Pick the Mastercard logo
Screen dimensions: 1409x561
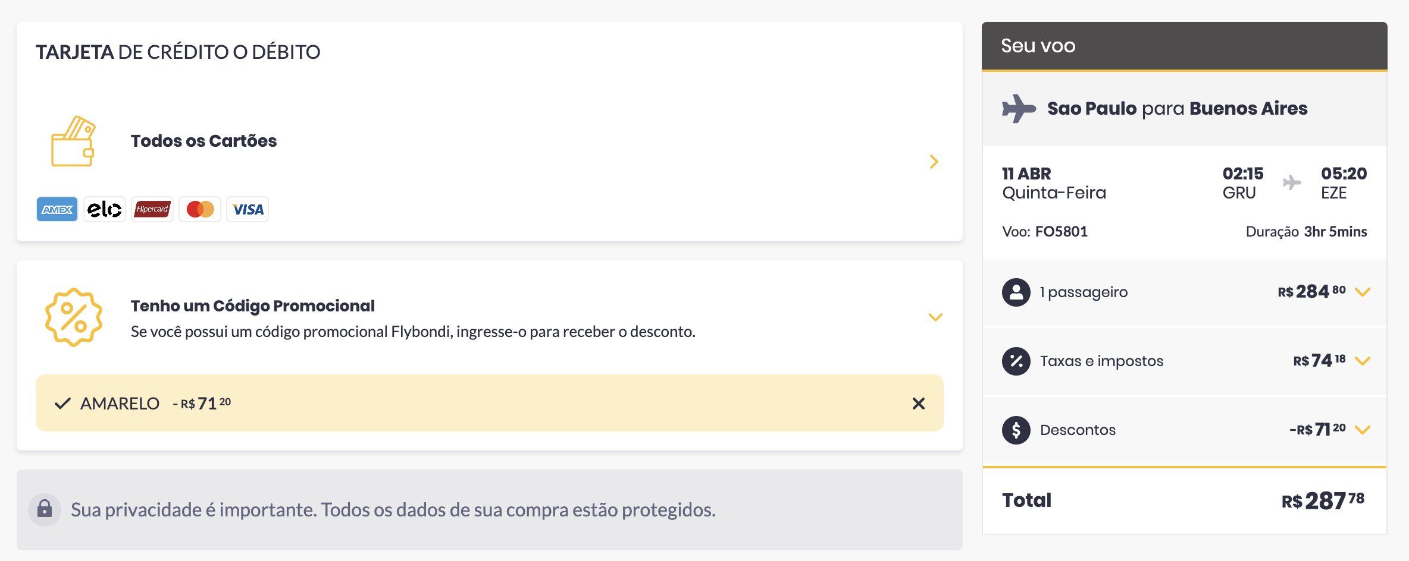click(x=200, y=209)
